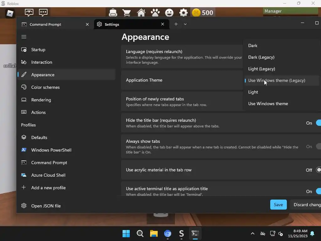Open the Rendering settings page
Screen dimensions: 321x241
(x=66, y=100)
